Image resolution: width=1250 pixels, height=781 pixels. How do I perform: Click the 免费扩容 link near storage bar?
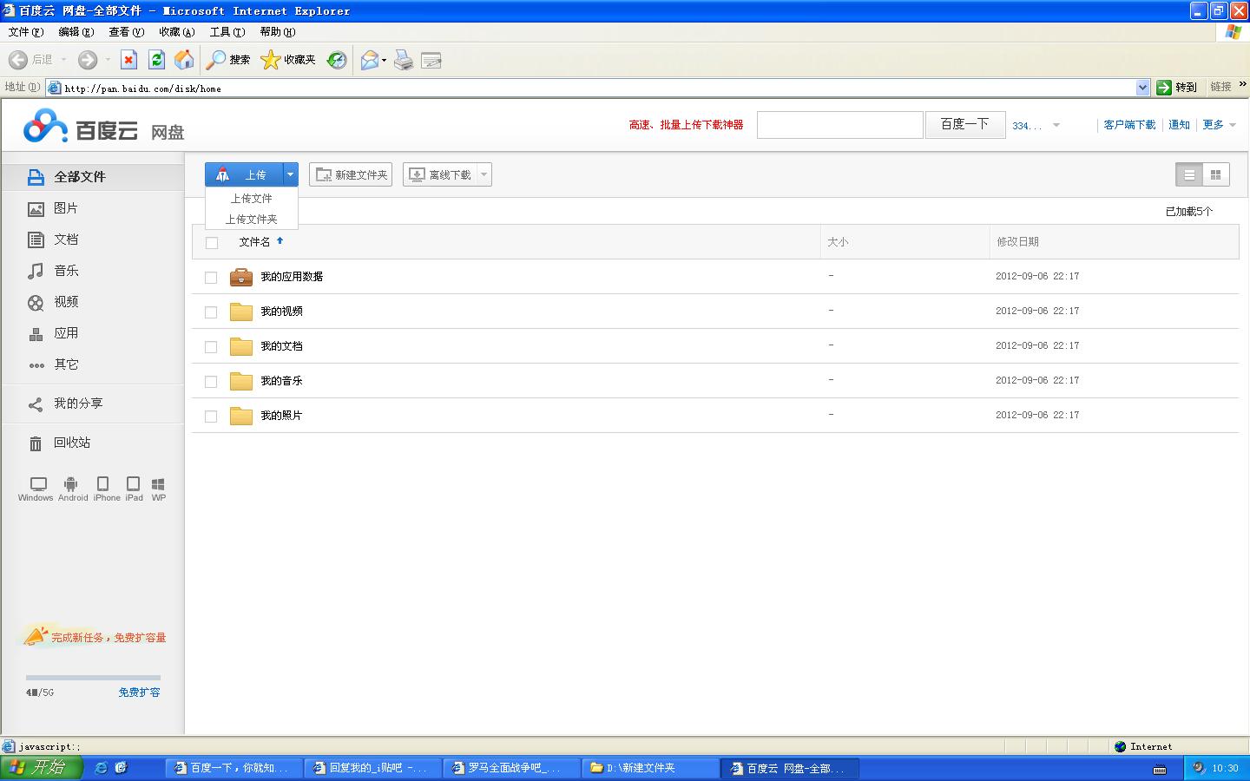pyautogui.click(x=140, y=692)
